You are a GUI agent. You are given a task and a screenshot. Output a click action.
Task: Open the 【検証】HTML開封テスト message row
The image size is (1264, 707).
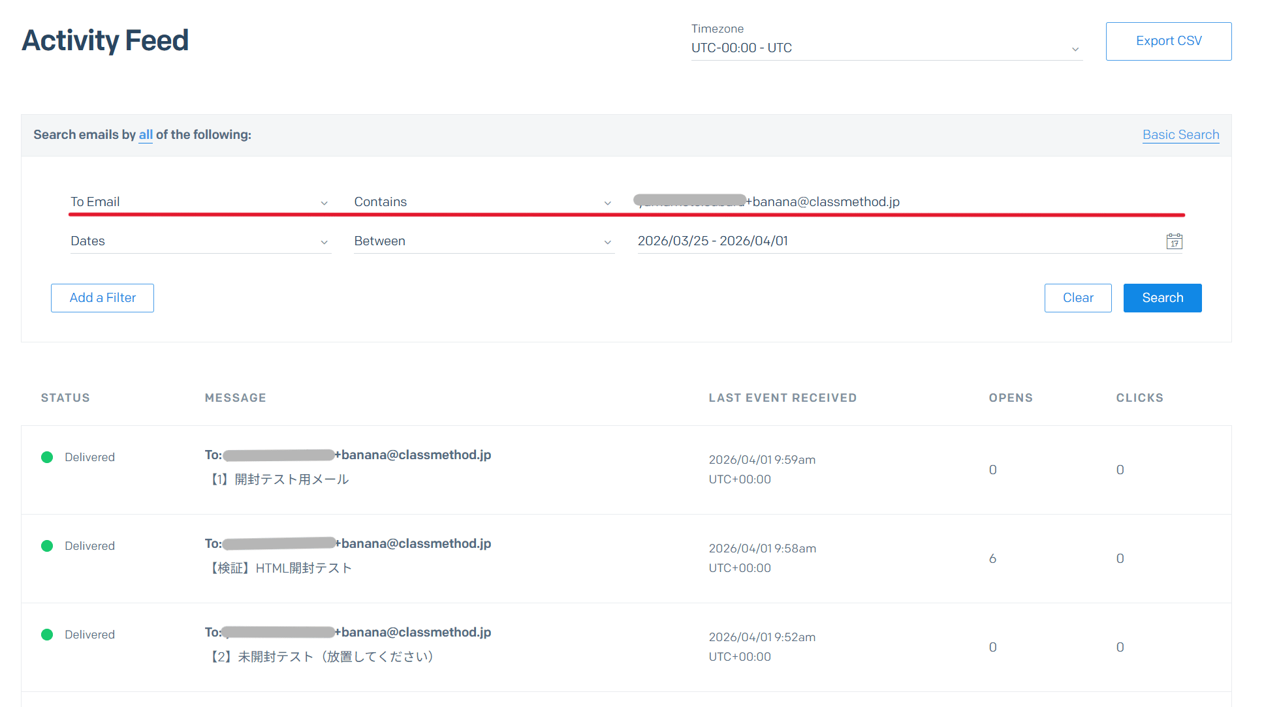(281, 568)
